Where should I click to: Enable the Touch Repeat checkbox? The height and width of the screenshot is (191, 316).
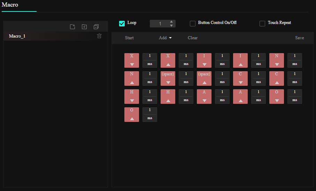pos(262,23)
